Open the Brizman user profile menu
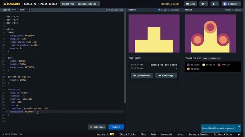This screenshot has height=137, width=245. click(x=231, y=4)
